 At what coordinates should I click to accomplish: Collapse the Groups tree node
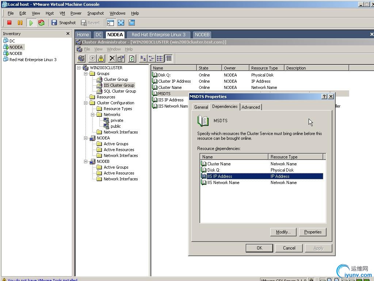click(86, 74)
